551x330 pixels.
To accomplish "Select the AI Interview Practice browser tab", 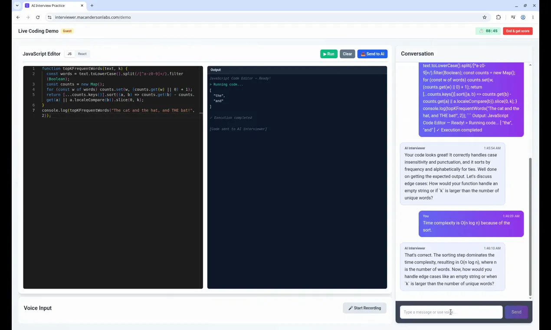I will pos(54,6).
